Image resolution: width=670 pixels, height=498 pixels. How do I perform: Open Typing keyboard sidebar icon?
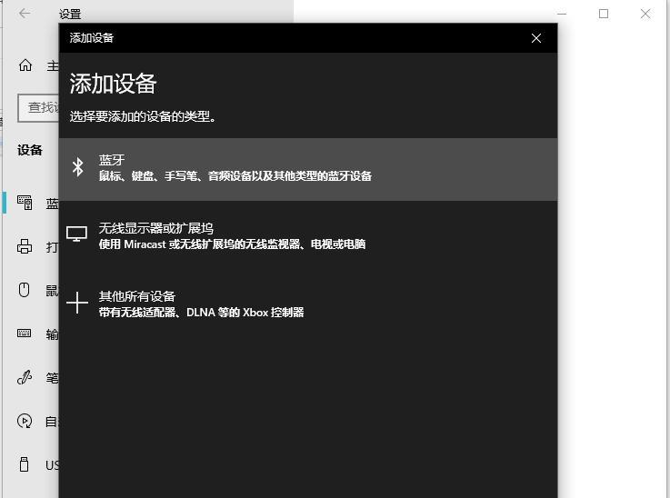point(24,334)
